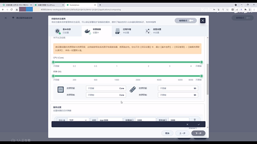Screen dimensions: 257x144
Task: Click the memory slider right handle
Action: coord(202,76)
